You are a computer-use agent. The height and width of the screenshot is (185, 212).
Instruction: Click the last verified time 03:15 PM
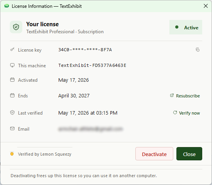(x=107, y=113)
